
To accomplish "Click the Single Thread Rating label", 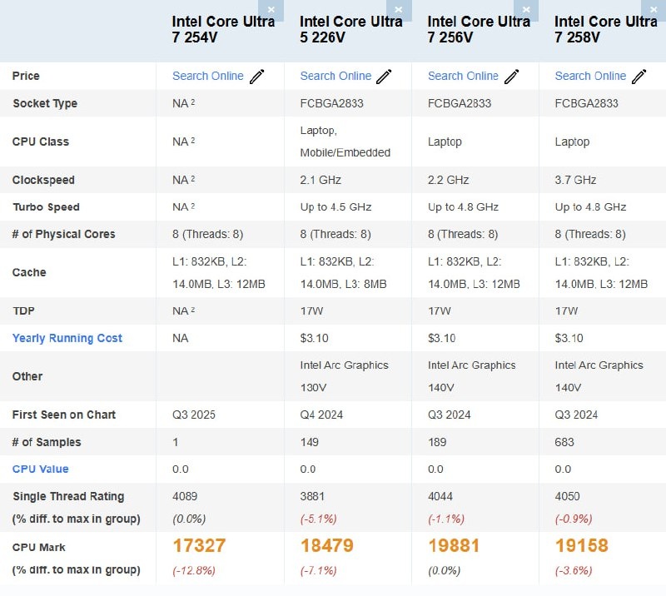I will (x=68, y=497).
